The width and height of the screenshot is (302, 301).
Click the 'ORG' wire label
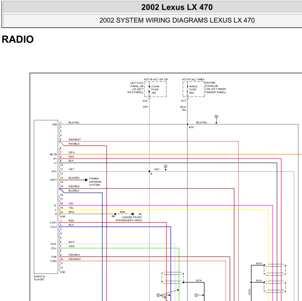coord(71,153)
